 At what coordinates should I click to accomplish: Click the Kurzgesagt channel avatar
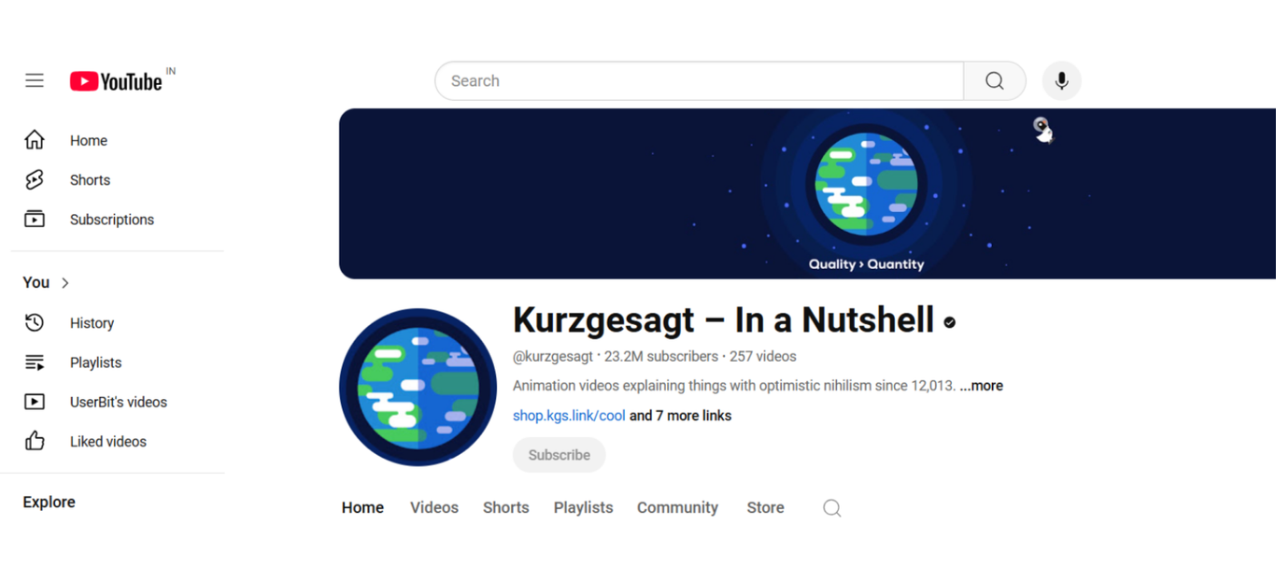[418, 388]
